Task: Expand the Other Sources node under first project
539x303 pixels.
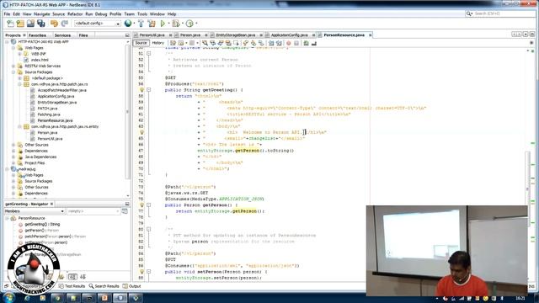Action: (13, 145)
